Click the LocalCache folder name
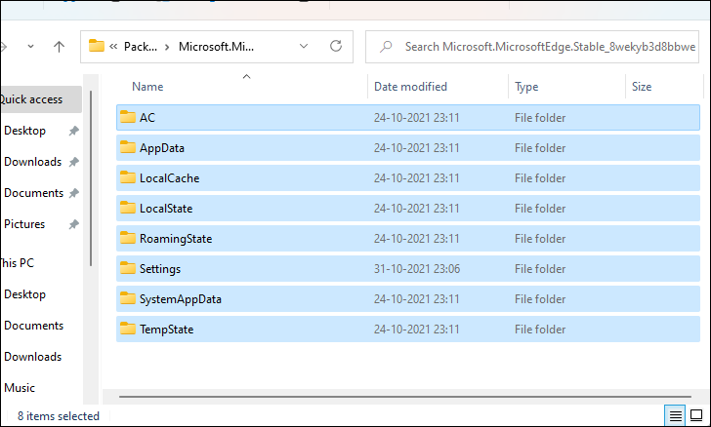 170,178
